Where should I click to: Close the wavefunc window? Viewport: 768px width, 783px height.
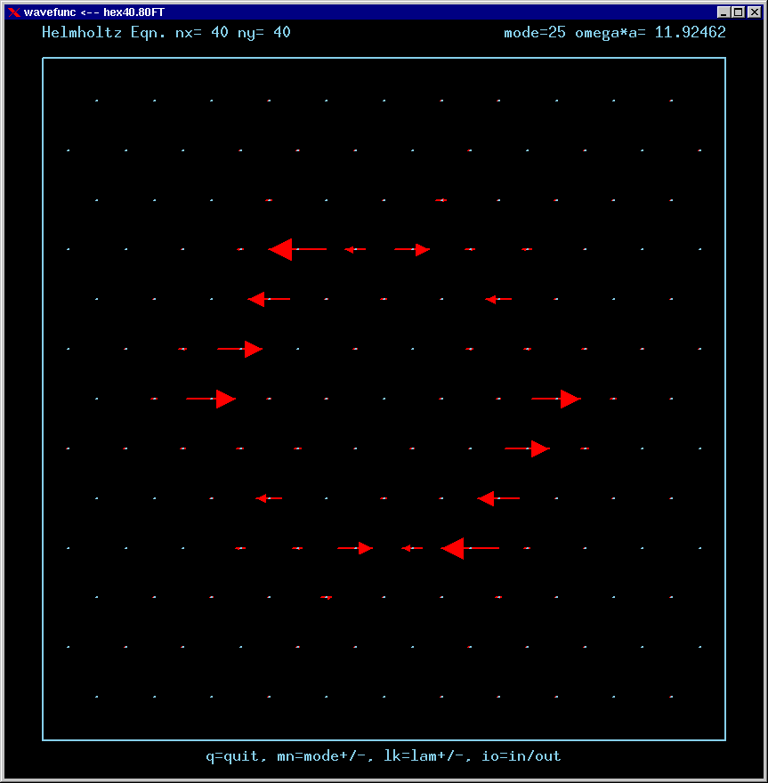754,12
